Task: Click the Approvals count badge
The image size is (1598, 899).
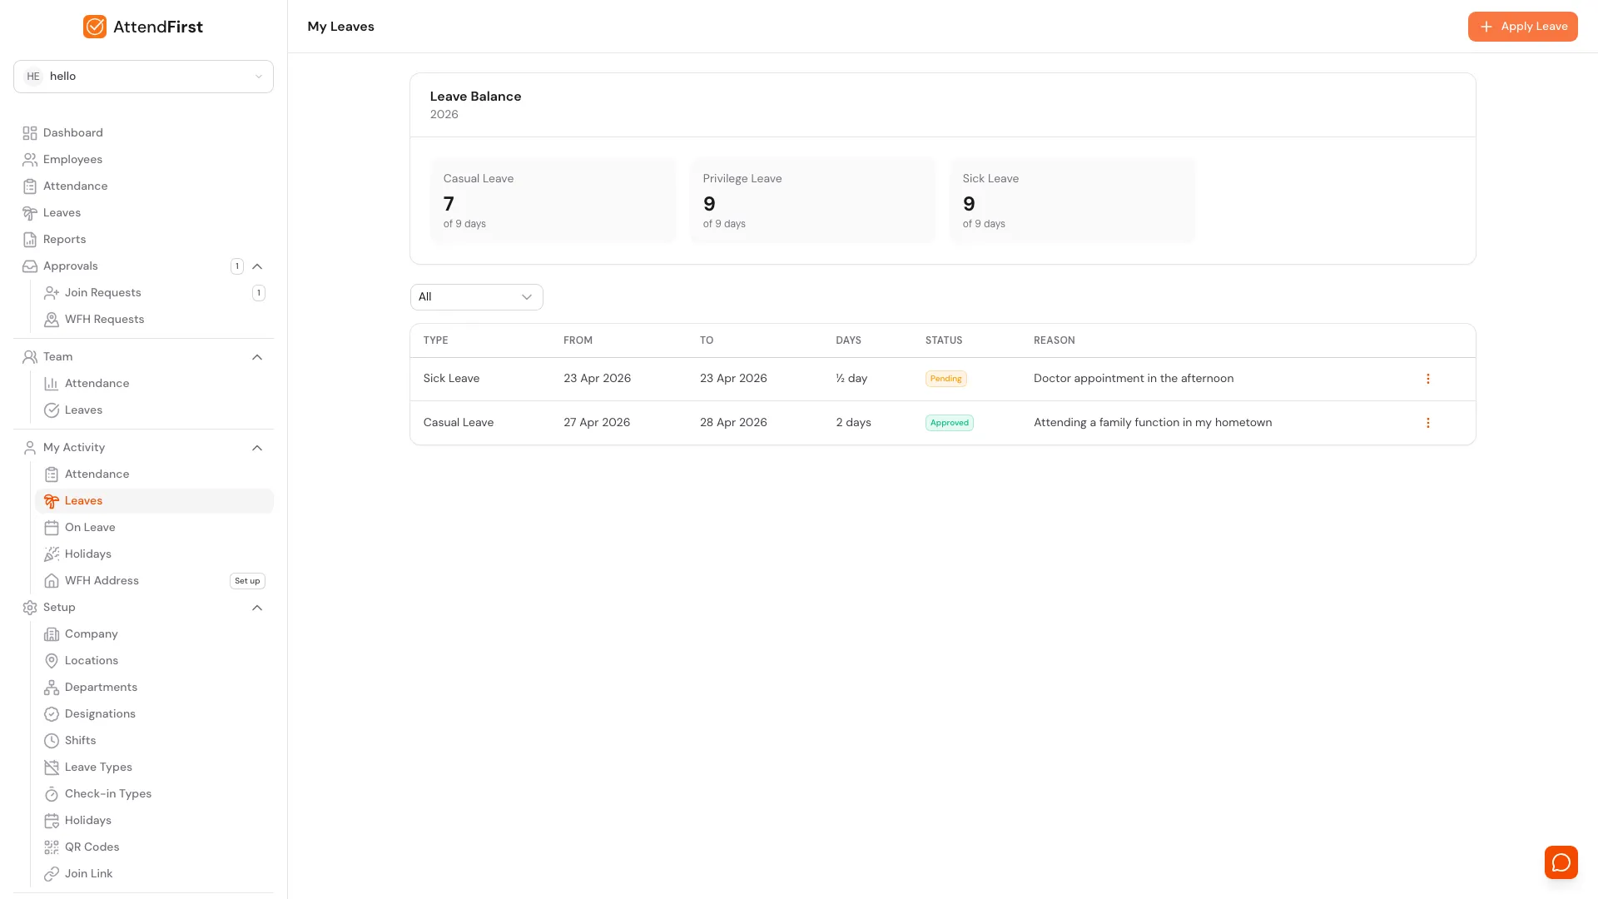Action: click(237, 266)
